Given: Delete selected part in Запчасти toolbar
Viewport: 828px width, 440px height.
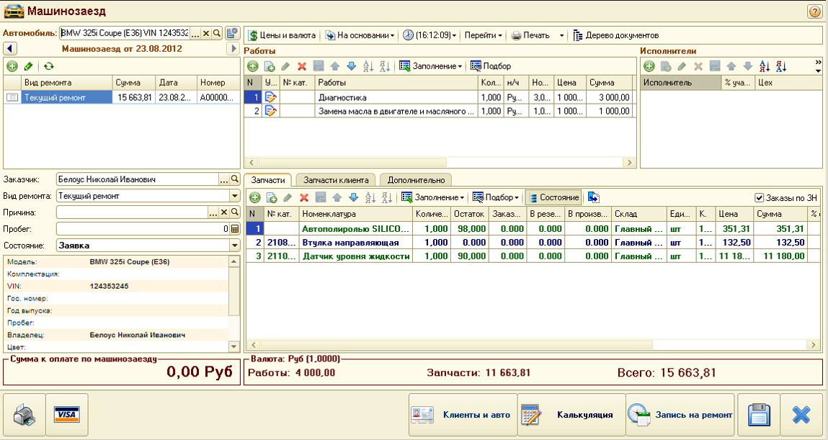Looking at the screenshot, I should pos(304,197).
